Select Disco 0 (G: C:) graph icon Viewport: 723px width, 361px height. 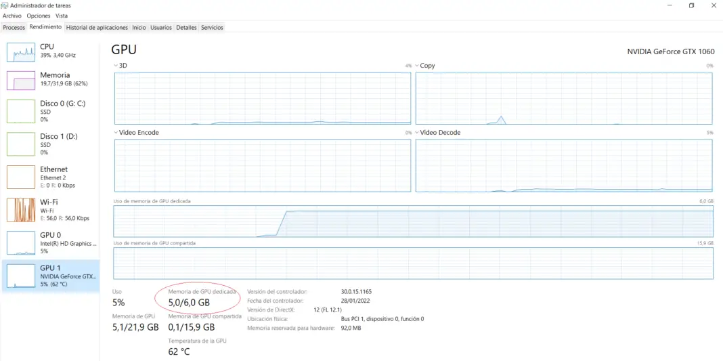tap(20, 111)
